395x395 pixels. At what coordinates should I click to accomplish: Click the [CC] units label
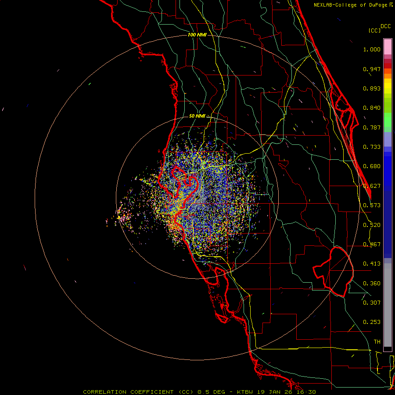click(x=375, y=30)
